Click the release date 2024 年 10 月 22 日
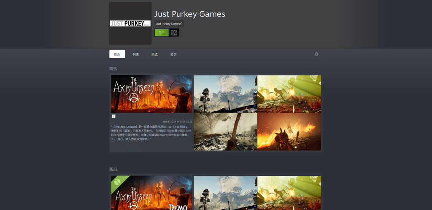Image resolution: width=432 pixels, height=210 pixels. tap(177, 121)
